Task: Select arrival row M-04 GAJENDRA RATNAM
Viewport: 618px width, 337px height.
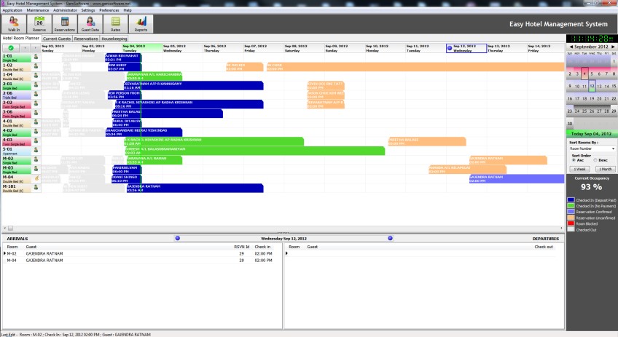Action: pyautogui.click(x=142, y=261)
